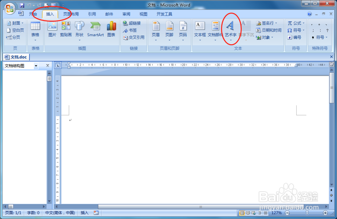Open the 表格 table dropdown
Viewport: 337px width, 219px height.
click(35, 32)
